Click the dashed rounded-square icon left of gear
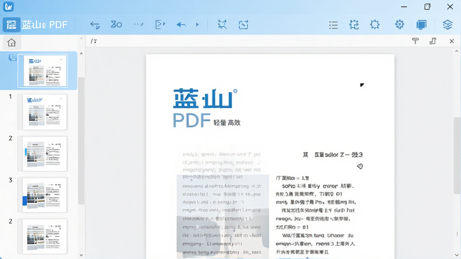The height and width of the screenshot is (259, 461). pyautogui.click(x=375, y=25)
